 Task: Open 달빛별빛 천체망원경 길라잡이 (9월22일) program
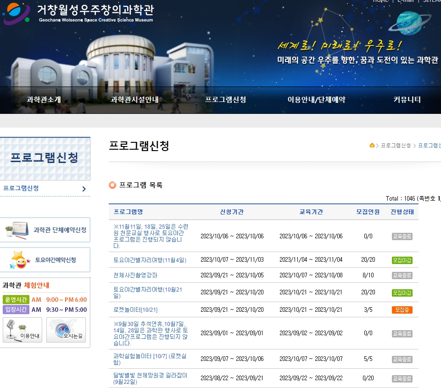(150, 378)
